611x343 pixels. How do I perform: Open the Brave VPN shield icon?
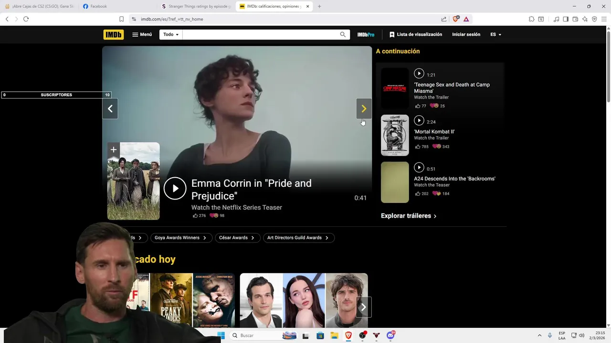[594, 19]
